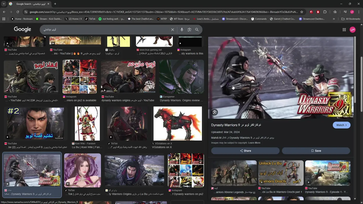
Task: Open search by image camera icon
Action: [189, 29]
